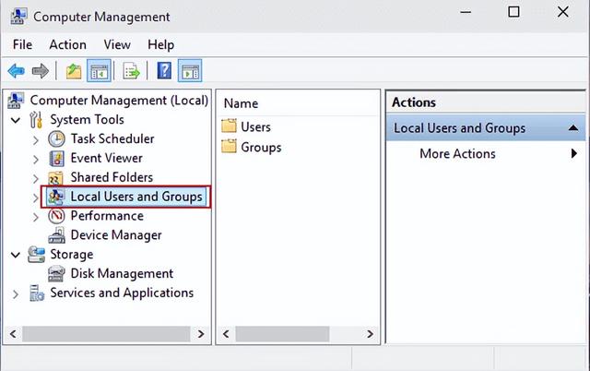Select Disk Management in the tree
Image resolution: width=590 pixels, height=371 pixels.
pos(122,273)
